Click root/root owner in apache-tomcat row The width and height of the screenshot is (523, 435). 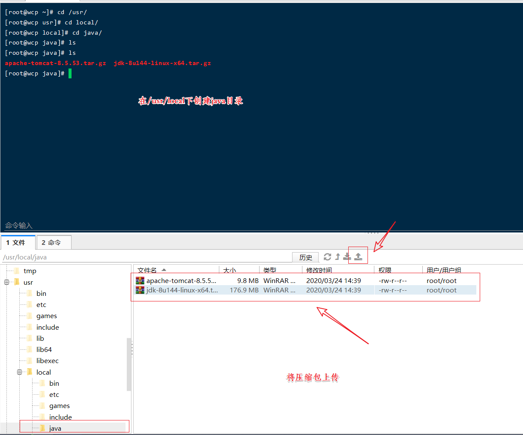pos(442,281)
